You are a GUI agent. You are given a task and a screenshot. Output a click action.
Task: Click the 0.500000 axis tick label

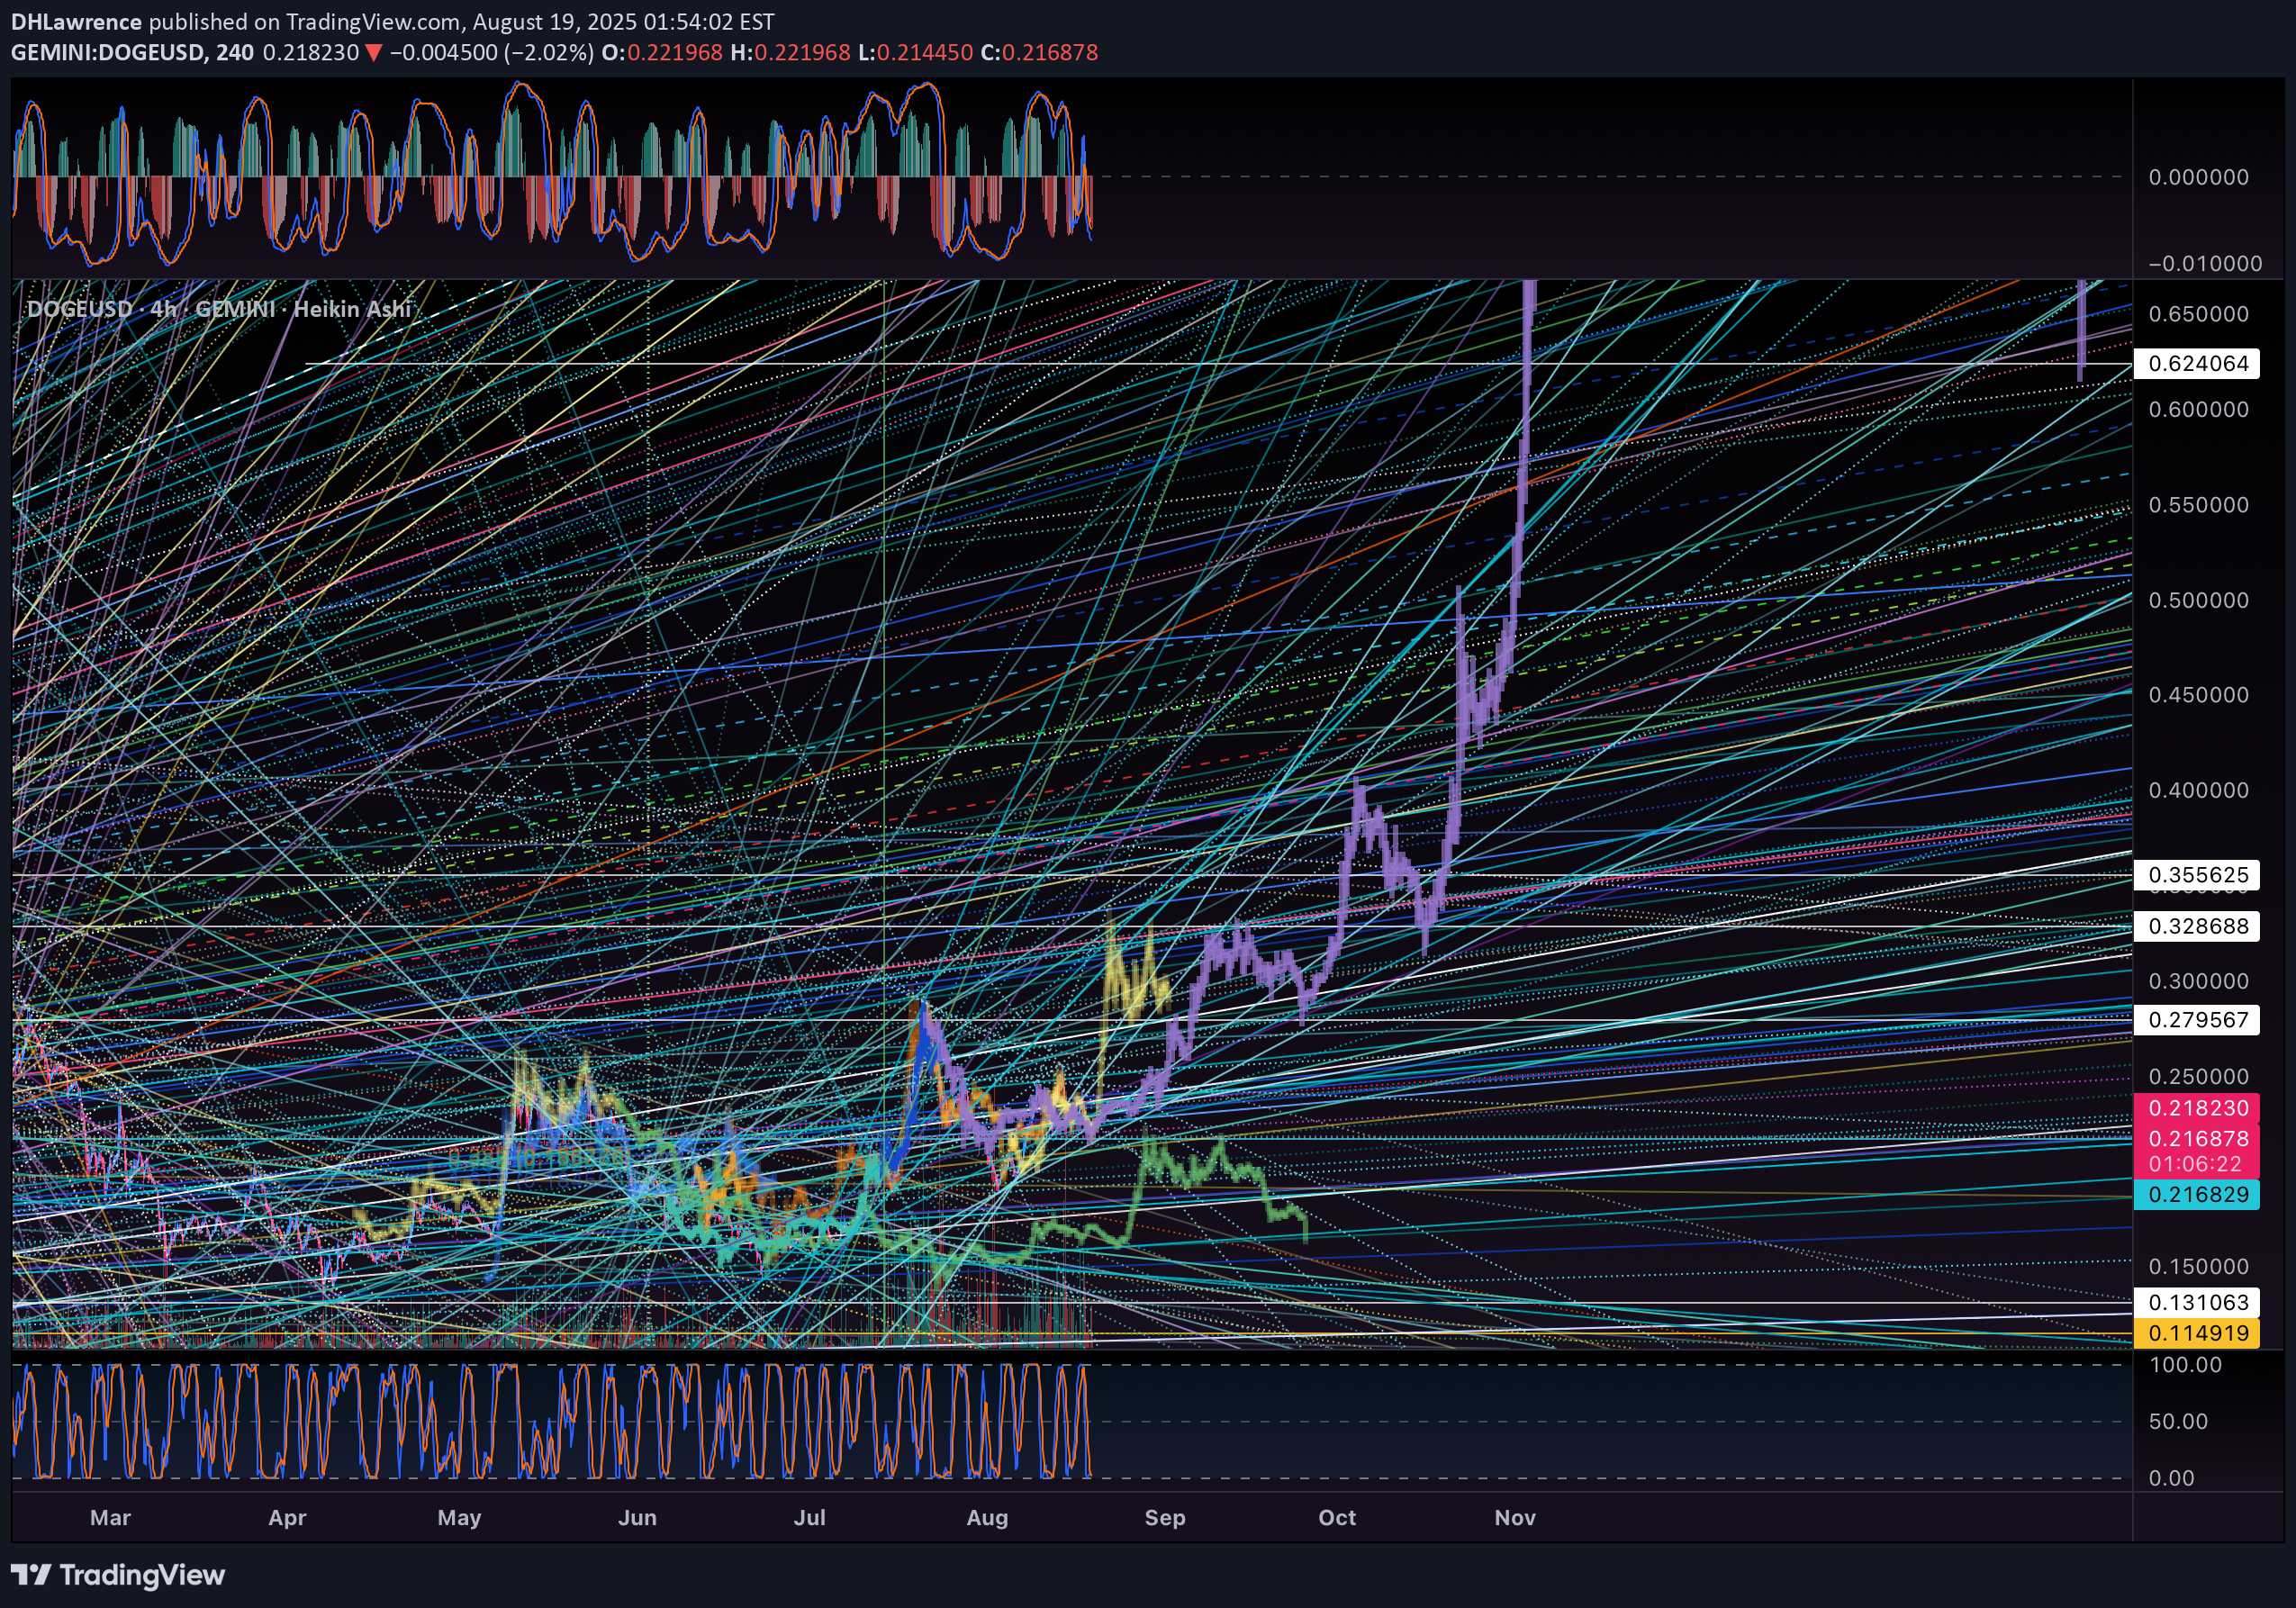2198,600
